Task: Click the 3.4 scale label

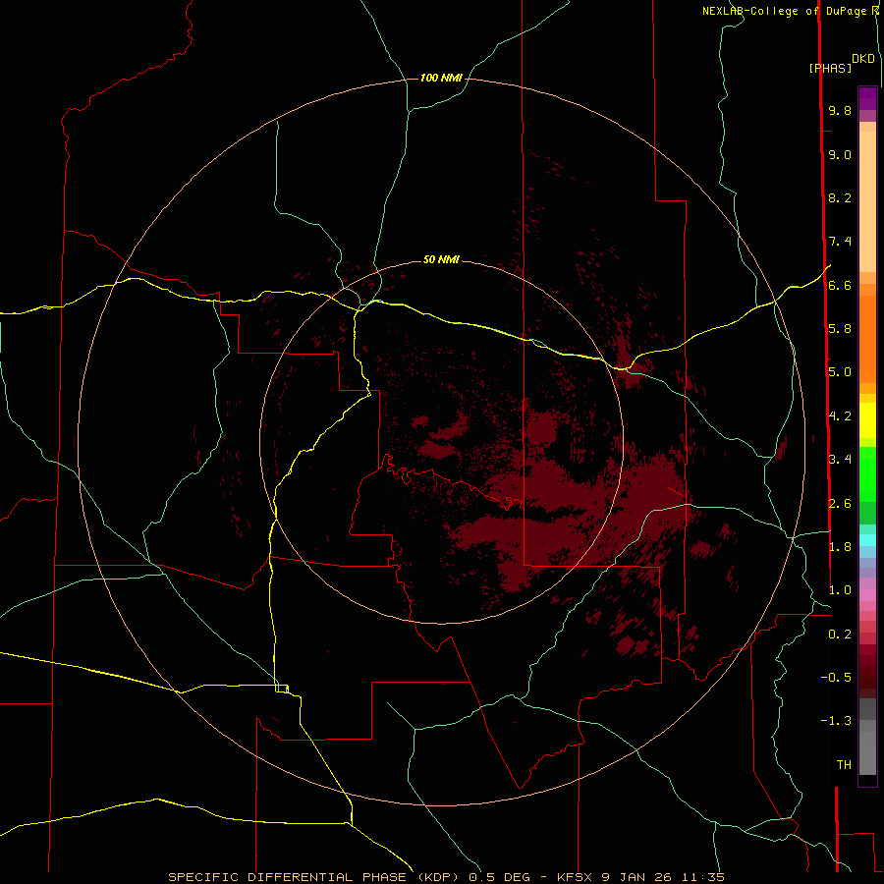Action: pos(840,460)
